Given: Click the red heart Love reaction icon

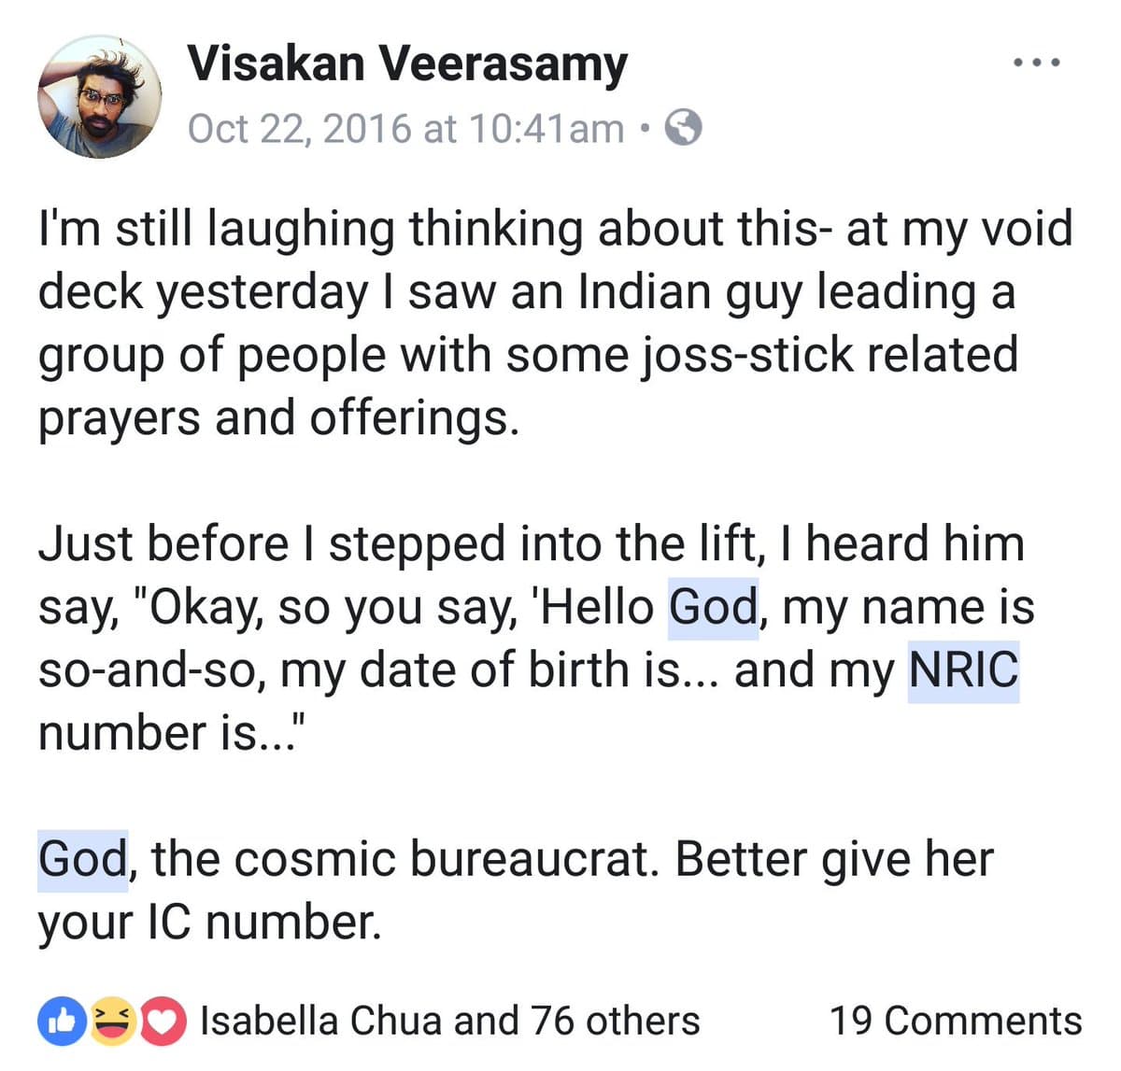Looking at the screenshot, I should (163, 1021).
